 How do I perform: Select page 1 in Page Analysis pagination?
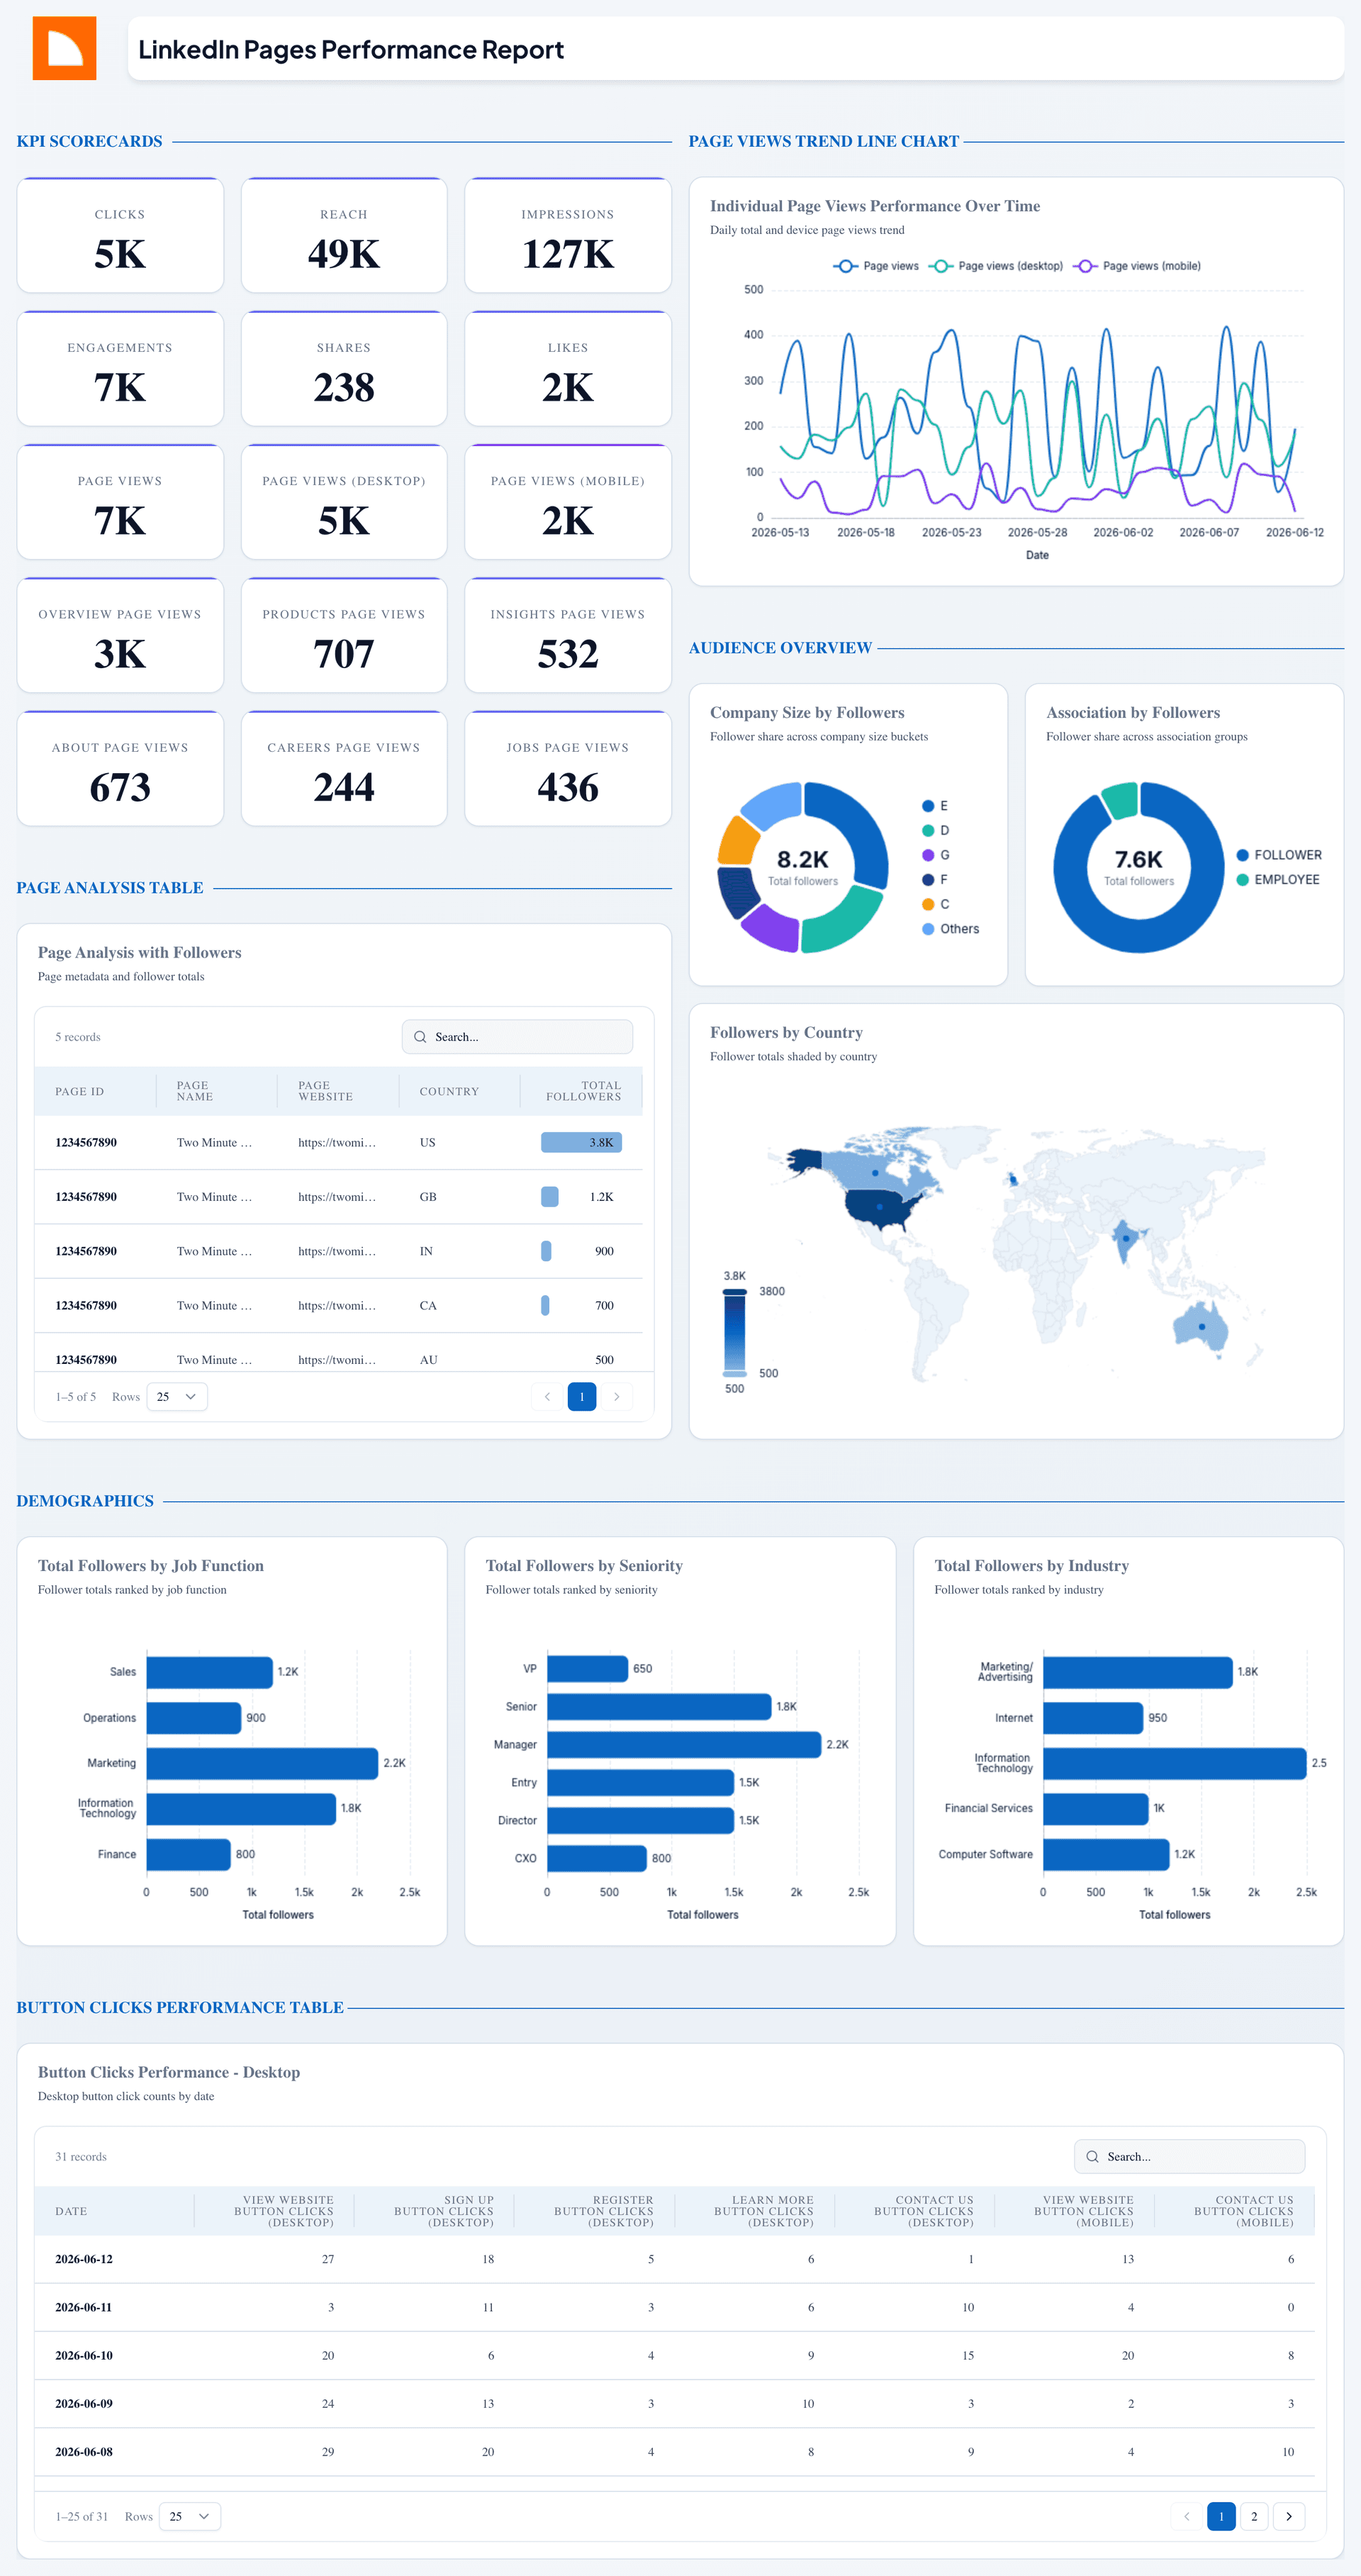click(x=581, y=1397)
